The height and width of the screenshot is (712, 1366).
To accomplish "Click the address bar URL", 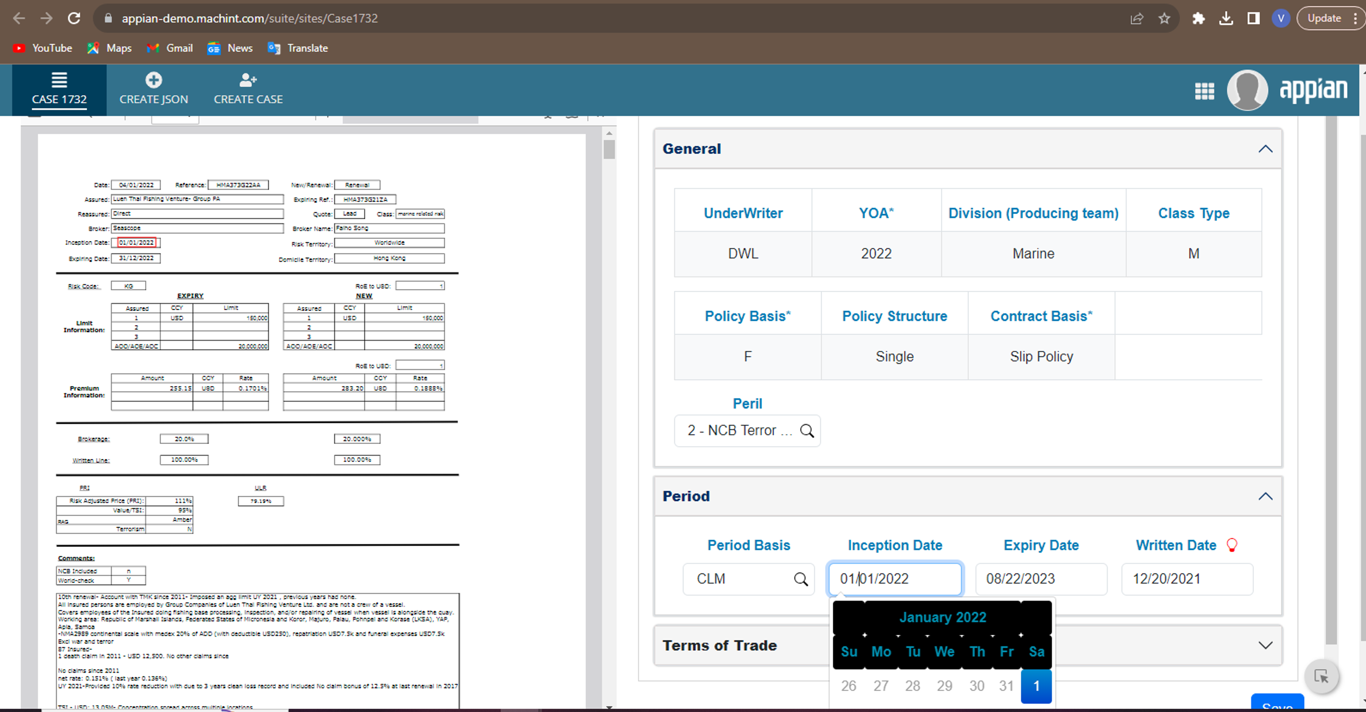I will pyautogui.click(x=250, y=18).
